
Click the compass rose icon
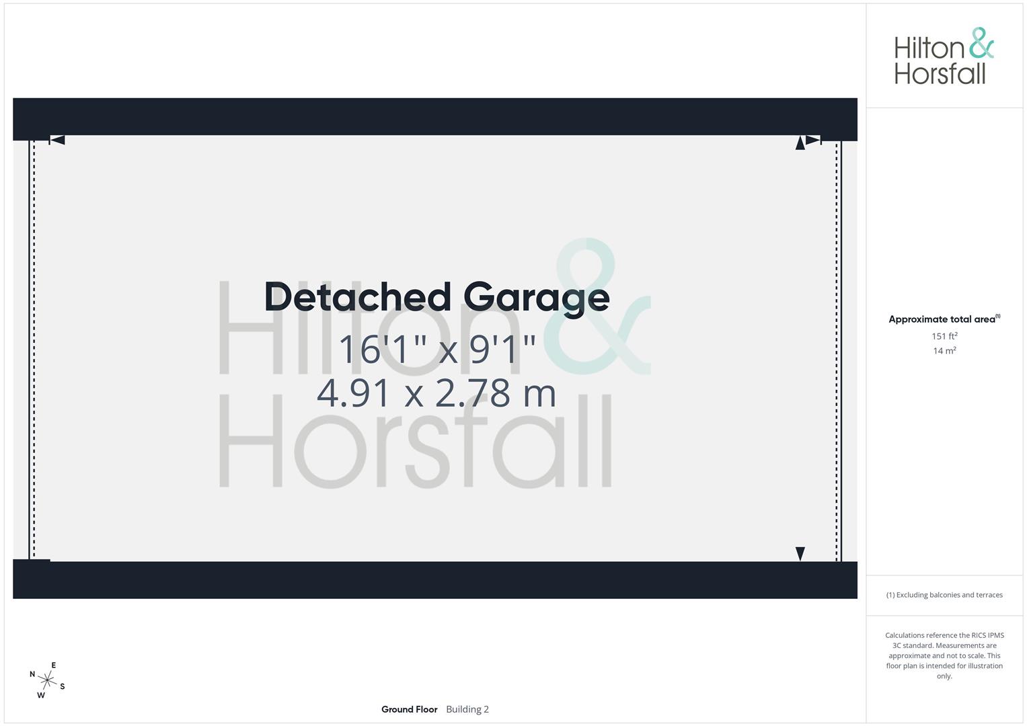tap(47, 680)
